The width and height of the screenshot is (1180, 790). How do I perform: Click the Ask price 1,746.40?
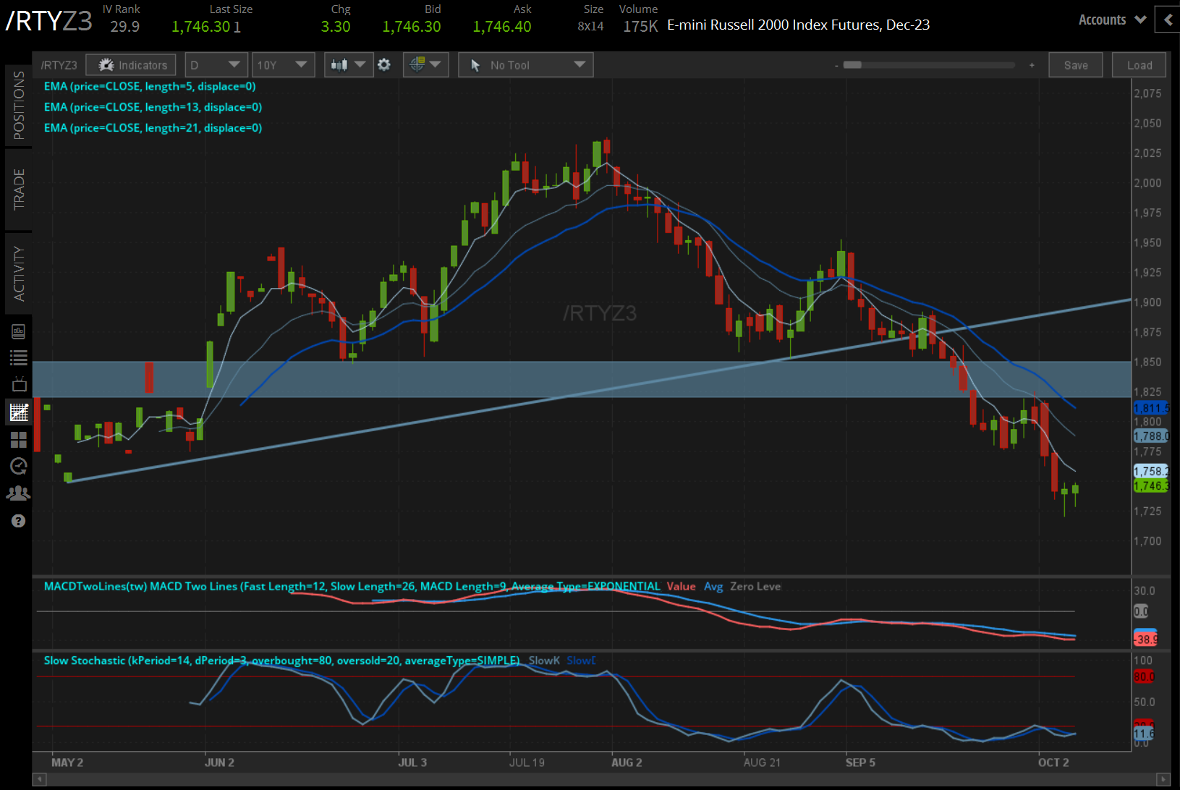click(502, 27)
